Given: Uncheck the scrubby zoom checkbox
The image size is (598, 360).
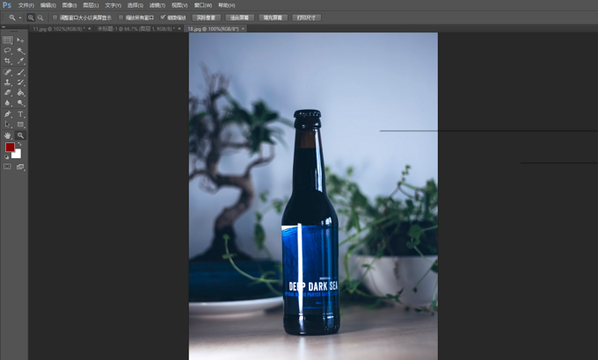Looking at the screenshot, I should coord(163,18).
